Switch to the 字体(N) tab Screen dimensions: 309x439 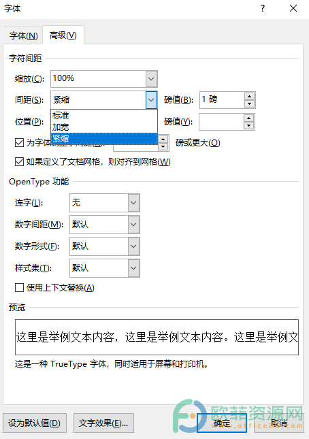pyautogui.click(x=24, y=36)
